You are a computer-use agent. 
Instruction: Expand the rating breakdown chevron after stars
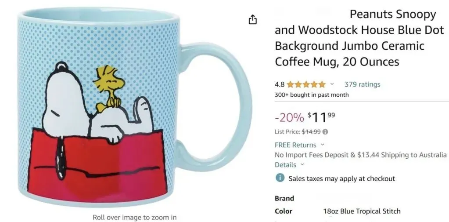(x=332, y=84)
